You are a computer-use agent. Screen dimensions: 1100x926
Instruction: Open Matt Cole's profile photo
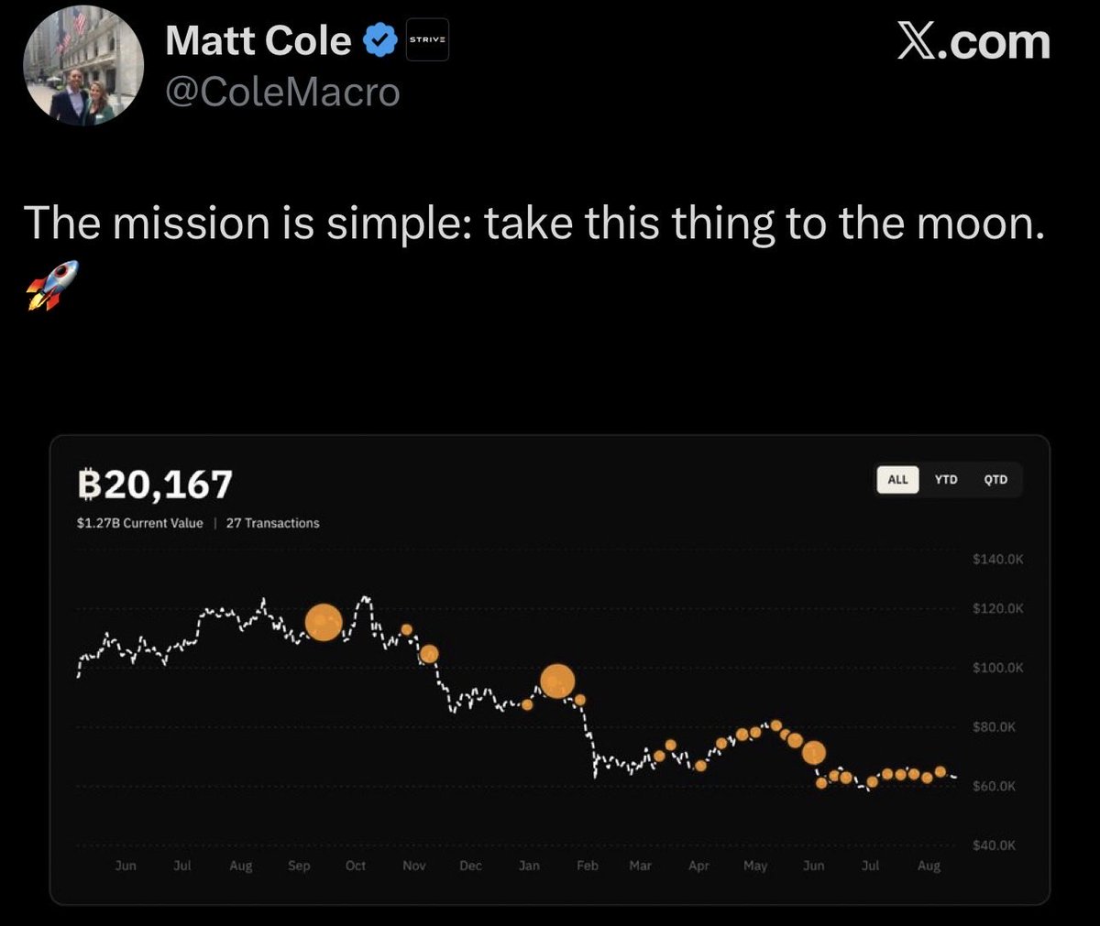coord(83,68)
